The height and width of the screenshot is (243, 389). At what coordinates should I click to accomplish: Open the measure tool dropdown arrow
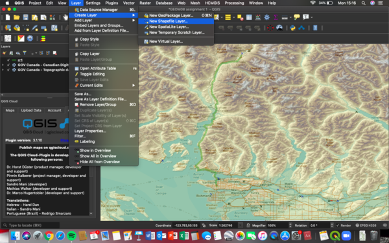(x=290, y=17)
